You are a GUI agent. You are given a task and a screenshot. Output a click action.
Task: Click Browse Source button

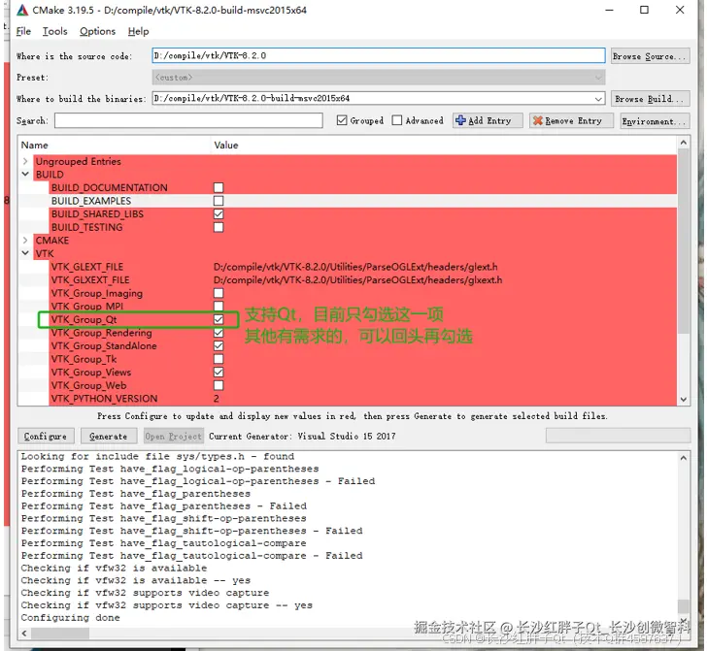[x=651, y=56]
